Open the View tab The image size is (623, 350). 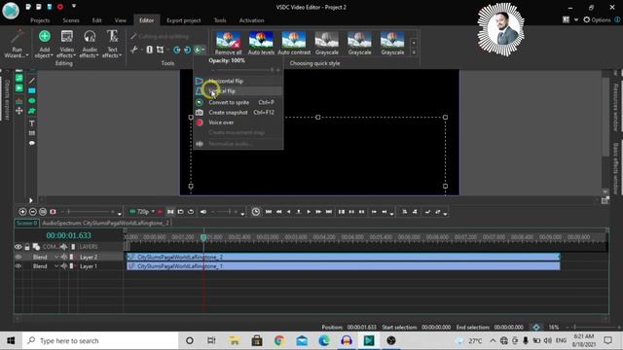click(x=120, y=20)
